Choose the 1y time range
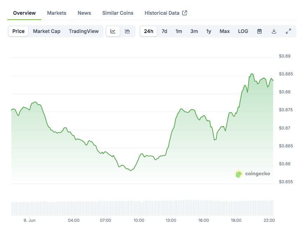301x231 pixels. click(x=209, y=31)
